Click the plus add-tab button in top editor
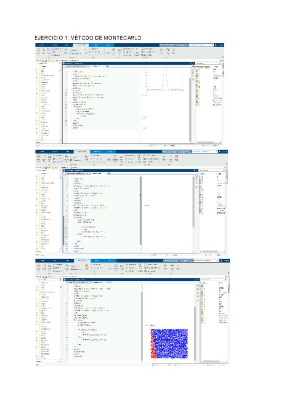289x408 pixels. click(107, 66)
